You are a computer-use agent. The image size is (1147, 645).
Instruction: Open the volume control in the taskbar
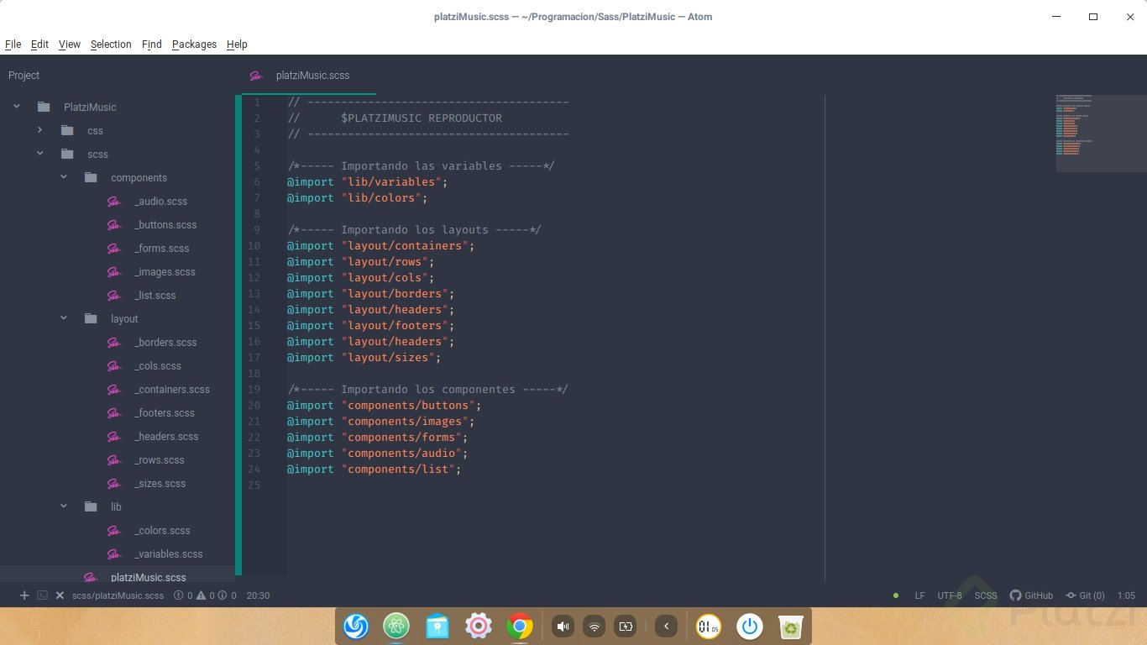pos(563,626)
